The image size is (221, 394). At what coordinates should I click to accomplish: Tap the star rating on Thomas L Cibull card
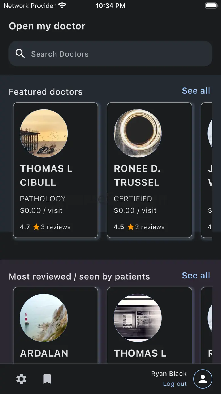[36, 227]
